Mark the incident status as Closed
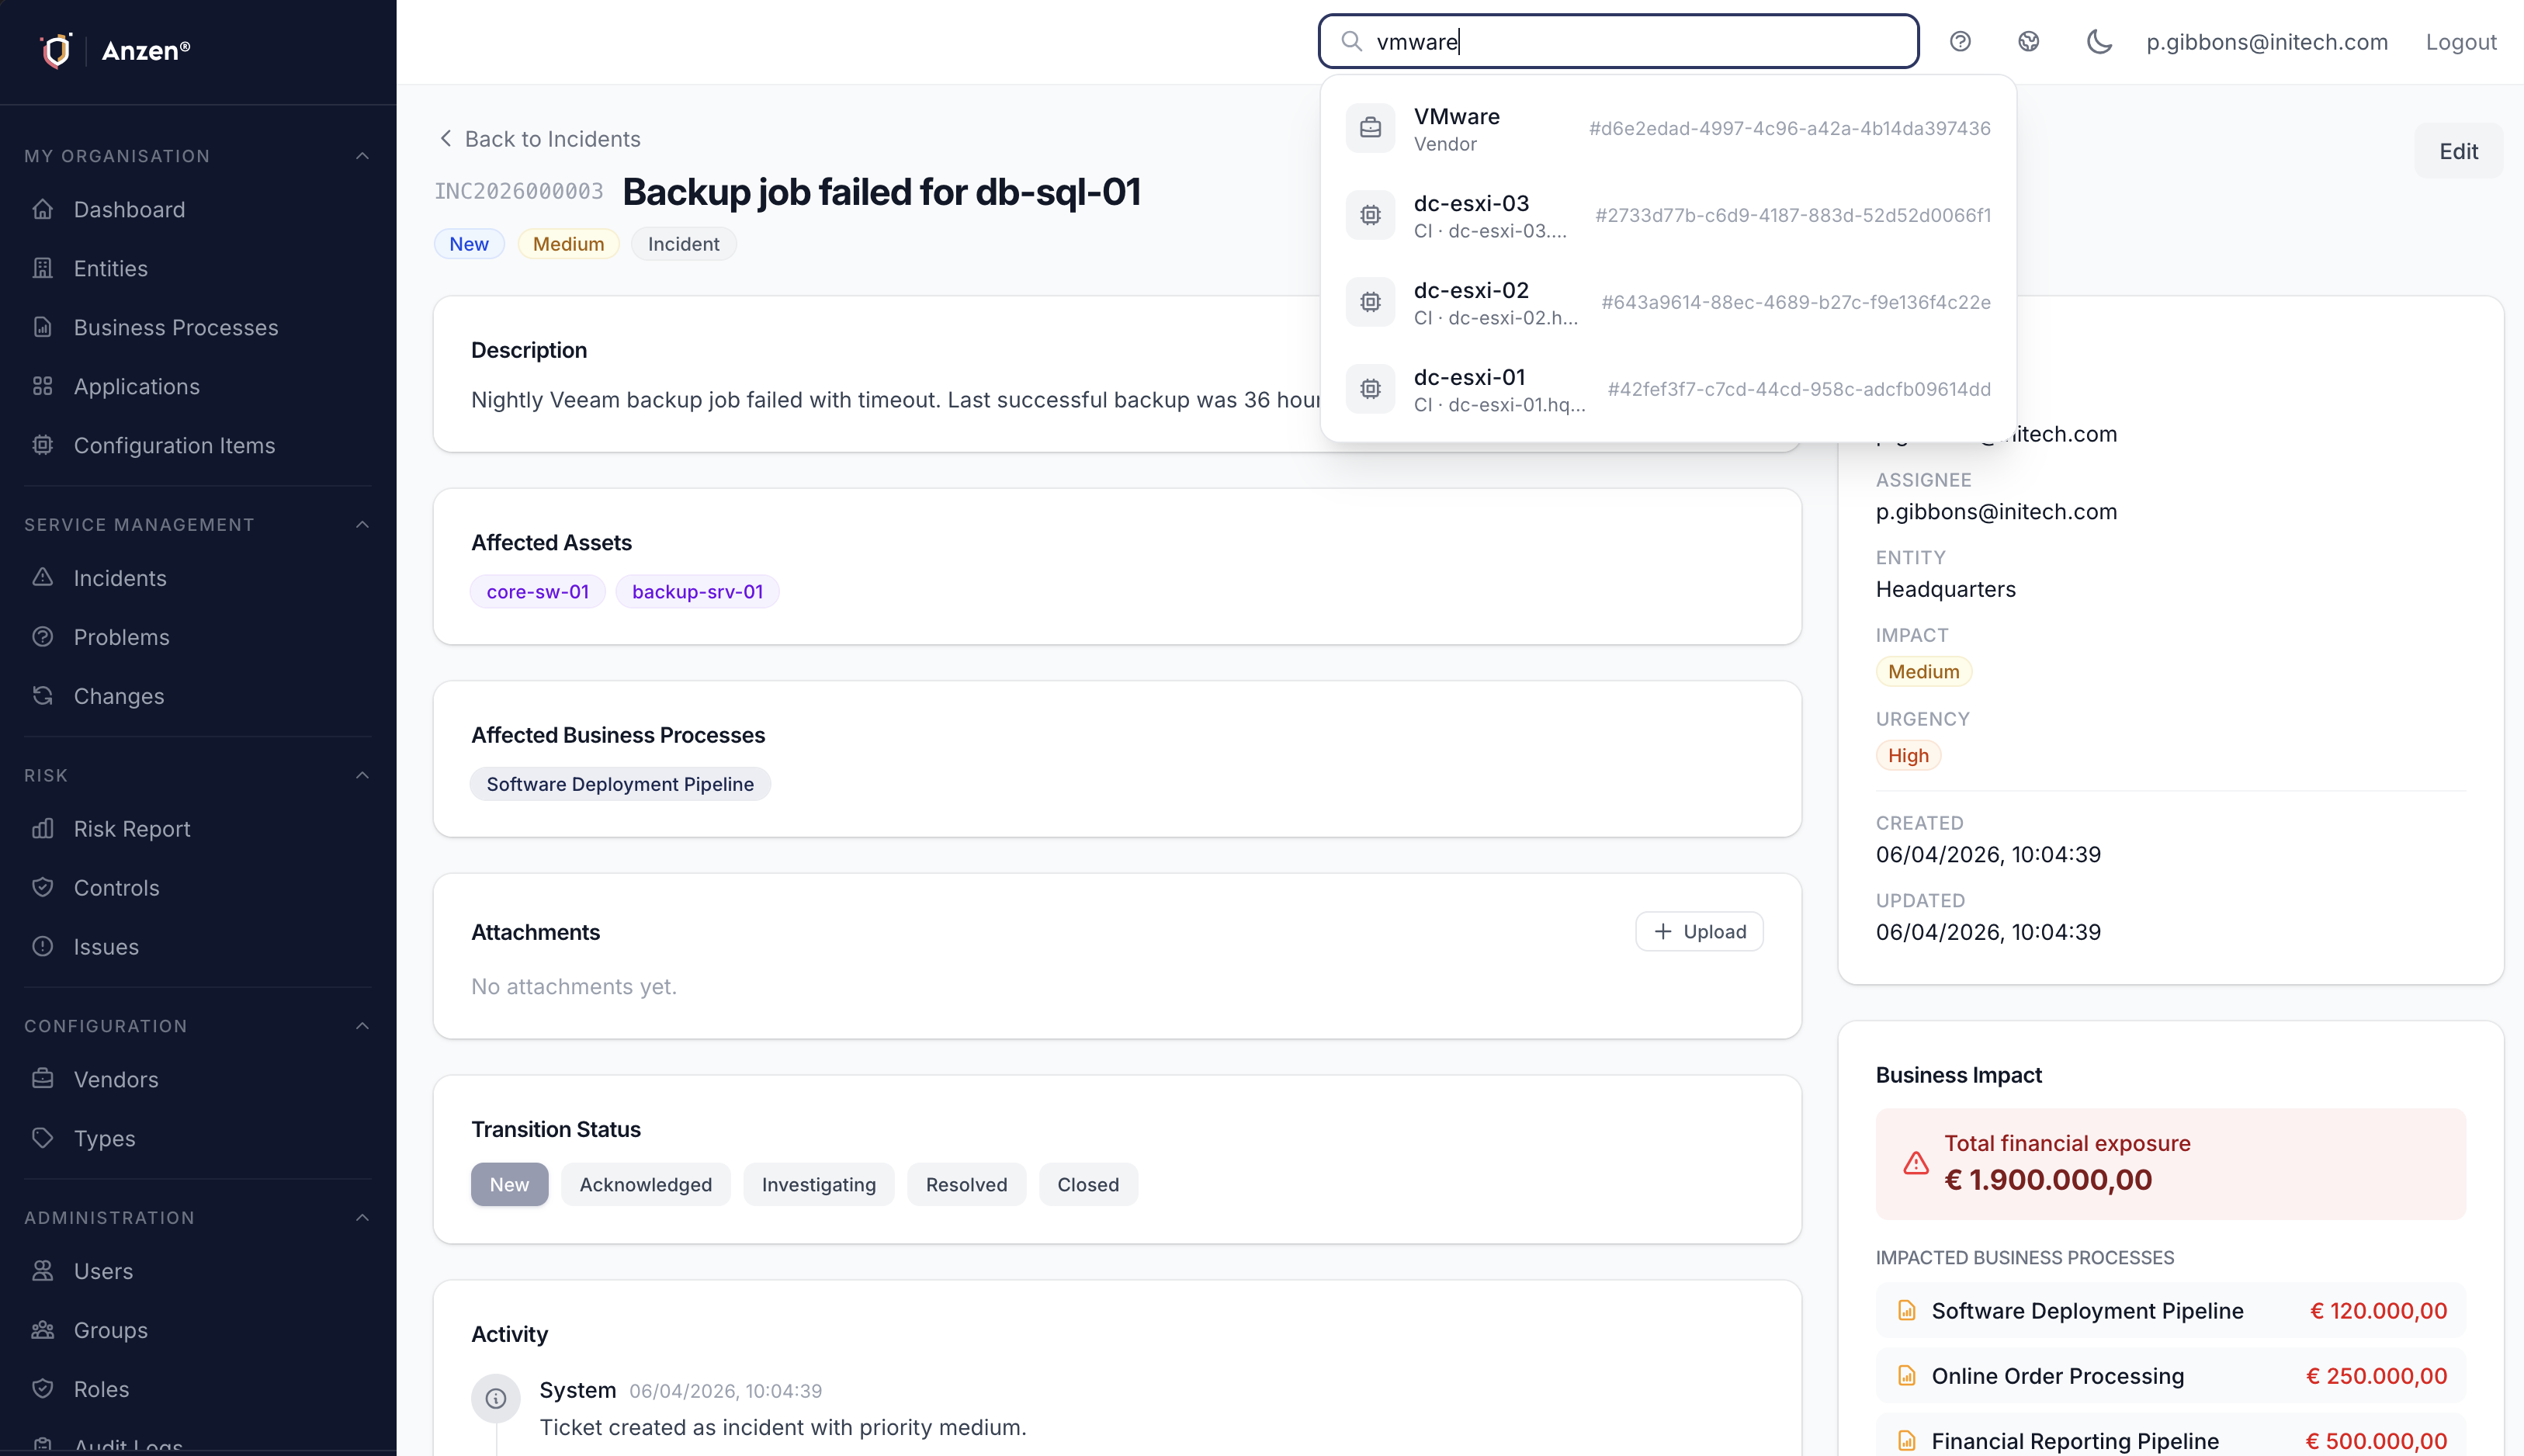The image size is (2524, 1456). click(1088, 1184)
